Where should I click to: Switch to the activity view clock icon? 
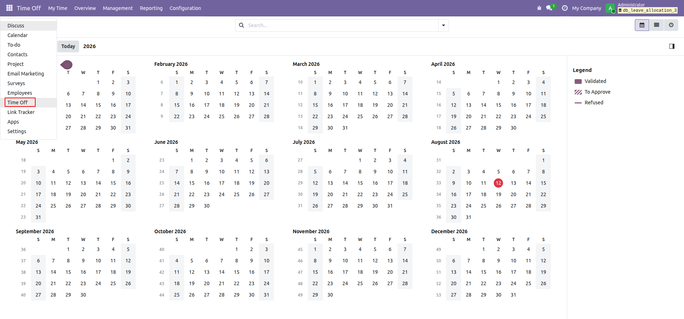(x=671, y=25)
